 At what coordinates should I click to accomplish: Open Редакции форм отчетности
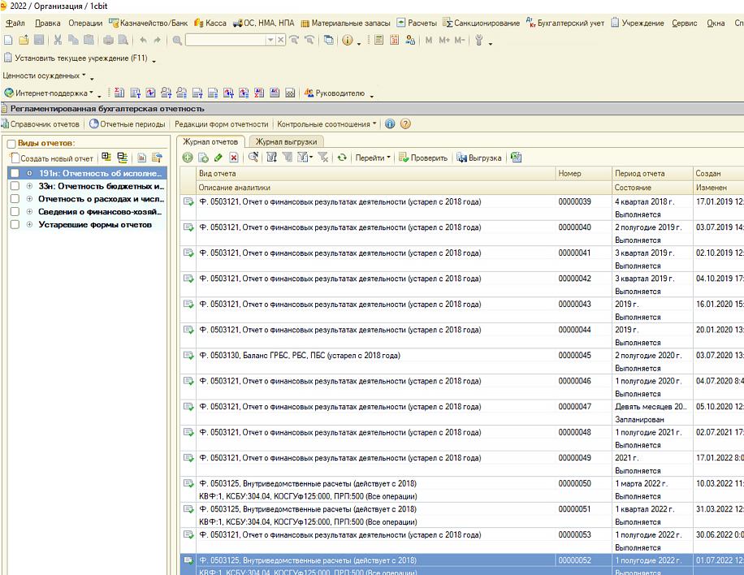tap(221, 123)
